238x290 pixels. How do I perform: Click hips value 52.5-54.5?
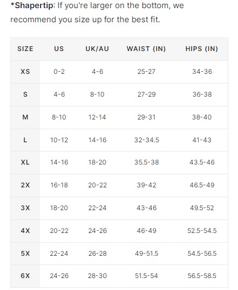[202, 231]
